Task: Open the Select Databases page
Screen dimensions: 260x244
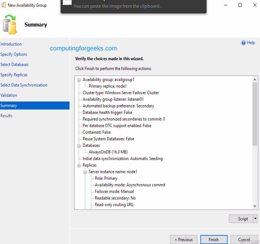Action: pyautogui.click(x=14, y=64)
